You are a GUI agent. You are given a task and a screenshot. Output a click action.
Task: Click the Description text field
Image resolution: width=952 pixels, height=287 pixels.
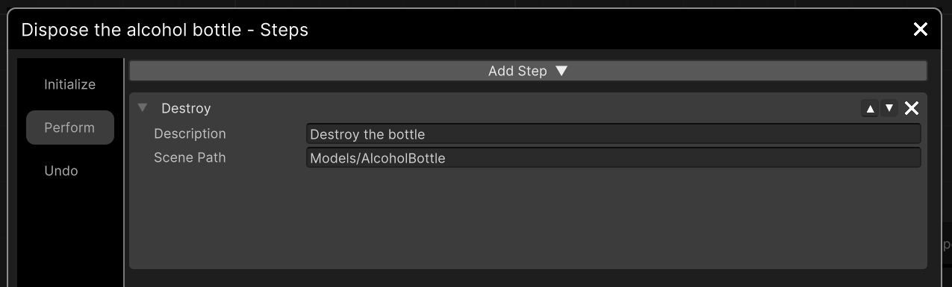point(613,134)
